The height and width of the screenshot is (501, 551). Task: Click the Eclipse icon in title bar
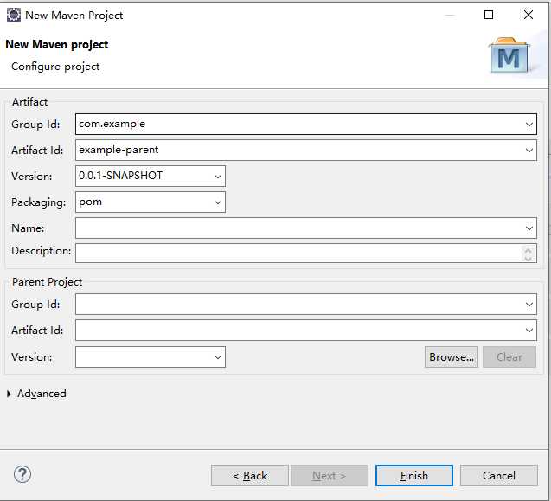14,15
